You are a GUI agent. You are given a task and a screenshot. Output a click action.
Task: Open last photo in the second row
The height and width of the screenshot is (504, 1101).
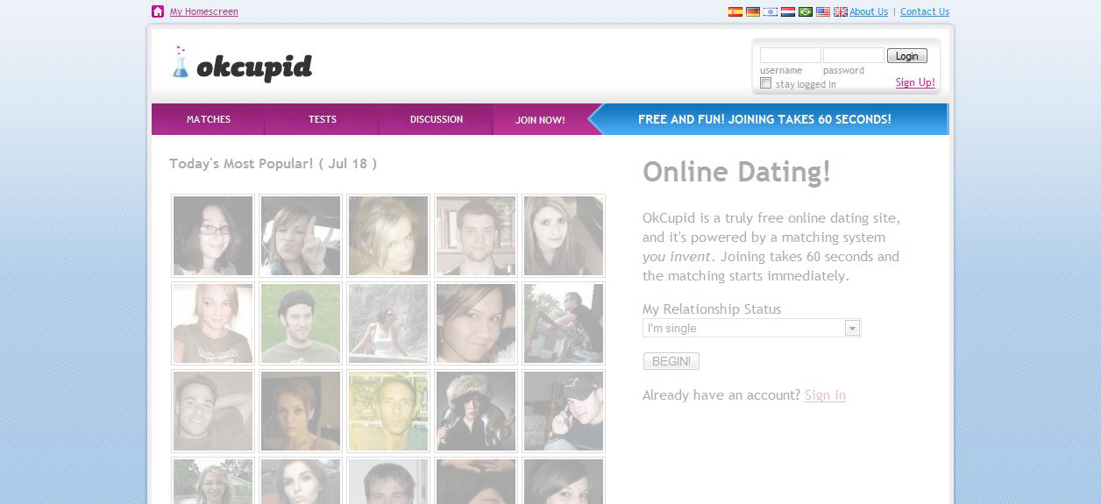point(564,323)
